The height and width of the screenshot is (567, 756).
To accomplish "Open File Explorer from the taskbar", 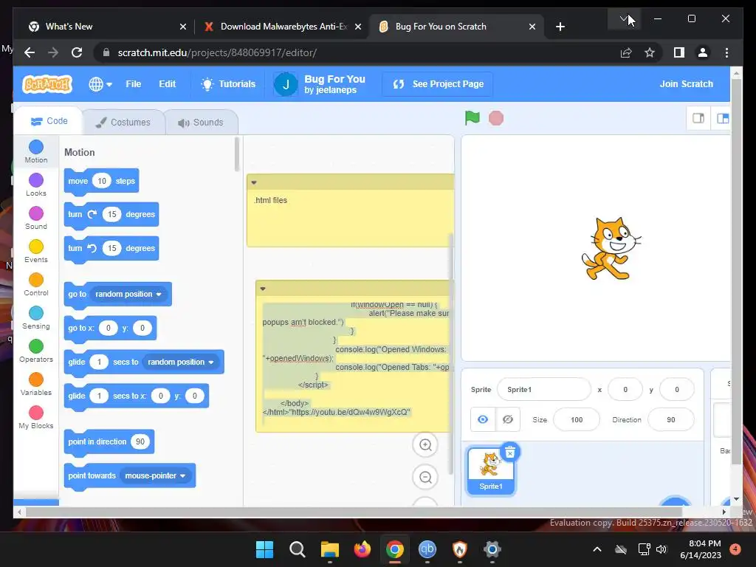I will (x=330, y=549).
